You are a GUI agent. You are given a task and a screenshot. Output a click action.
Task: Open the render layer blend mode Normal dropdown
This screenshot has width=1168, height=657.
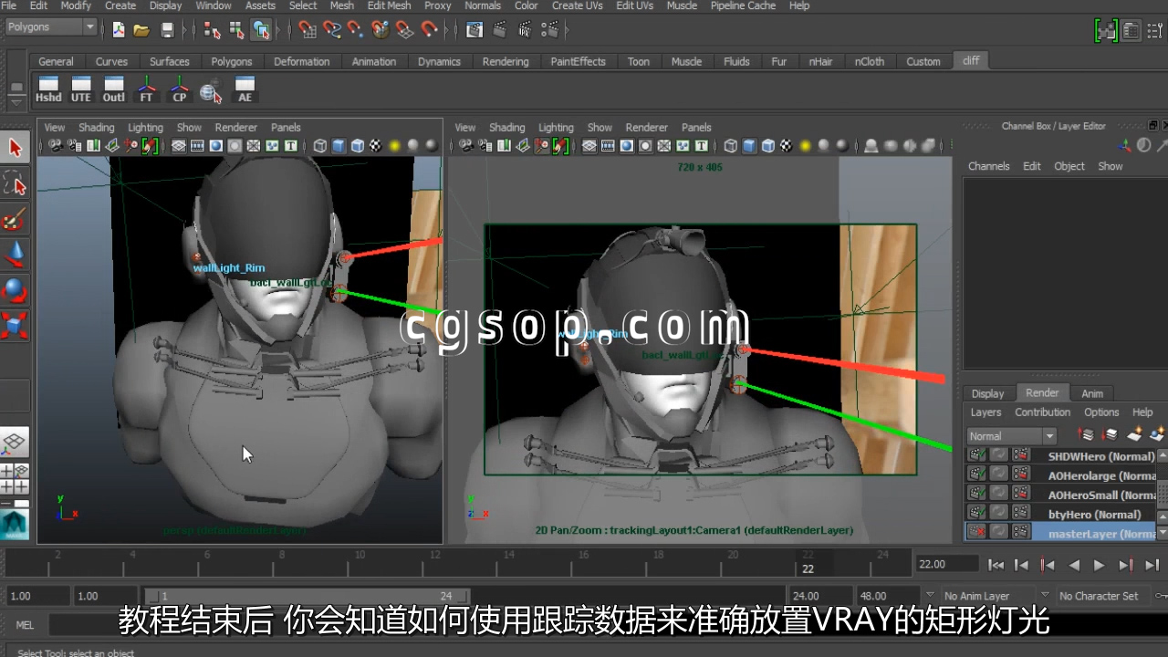pos(1011,436)
